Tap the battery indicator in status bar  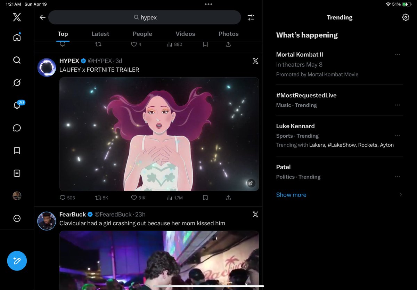(x=407, y=4)
